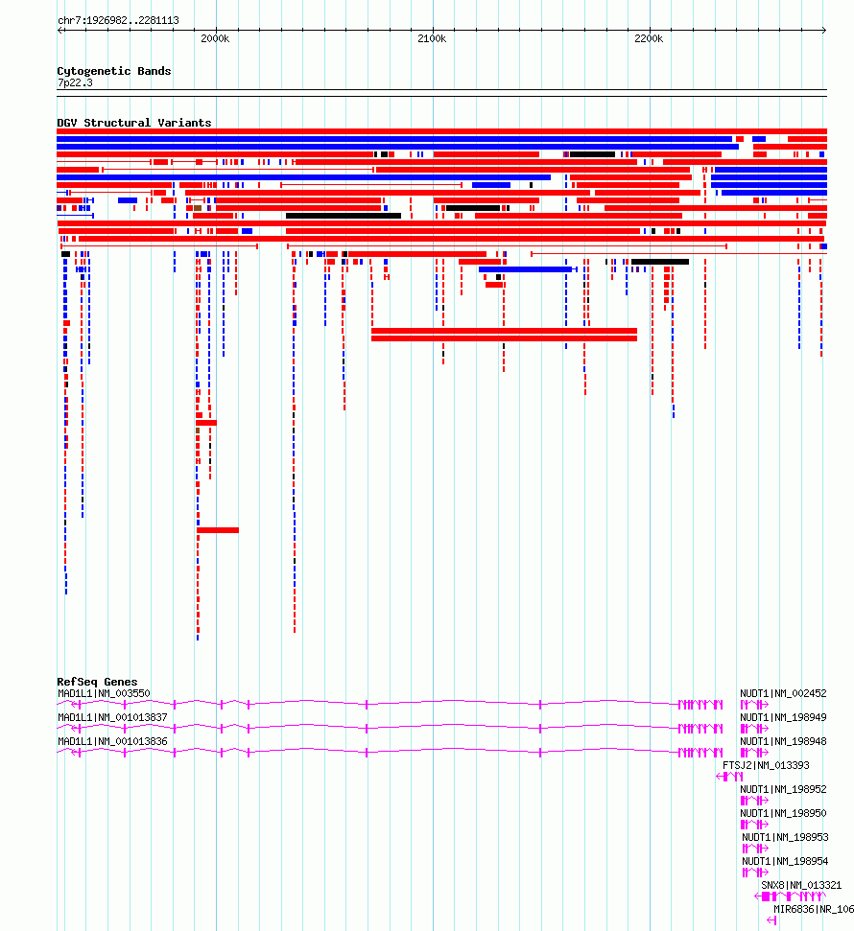Open the NUDT1|NM_198953 gene label

pyautogui.click(x=785, y=837)
